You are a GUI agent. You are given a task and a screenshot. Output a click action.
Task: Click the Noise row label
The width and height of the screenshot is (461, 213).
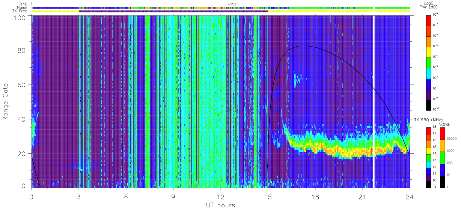click(x=22, y=8)
